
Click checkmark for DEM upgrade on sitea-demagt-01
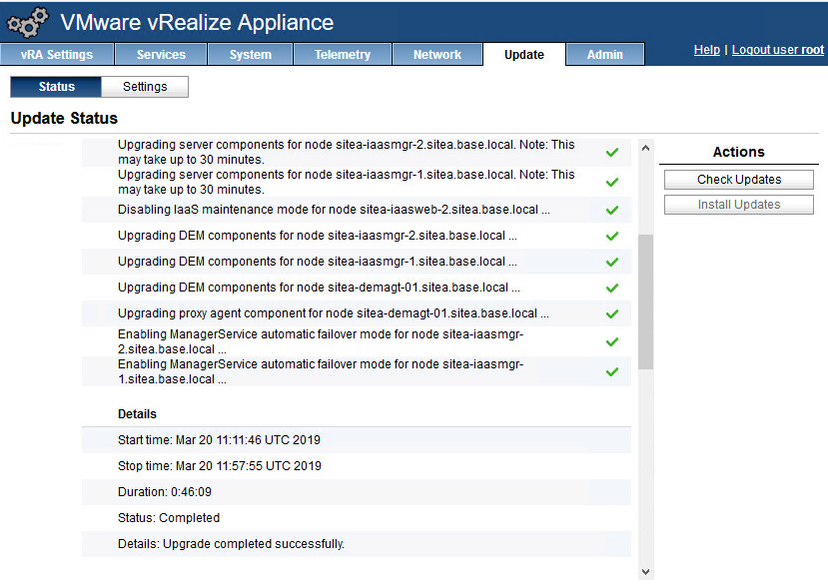(612, 289)
